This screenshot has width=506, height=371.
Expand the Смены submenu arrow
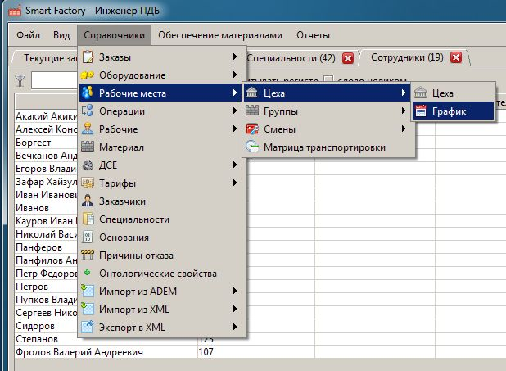click(404, 129)
